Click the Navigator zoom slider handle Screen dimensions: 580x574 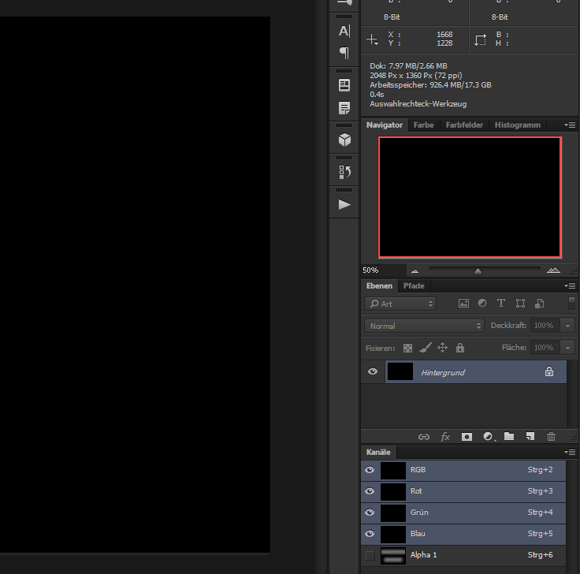(x=478, y=270)
